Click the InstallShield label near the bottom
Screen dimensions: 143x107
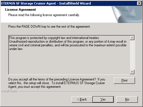pyautogui.click(x=10, y=91)
